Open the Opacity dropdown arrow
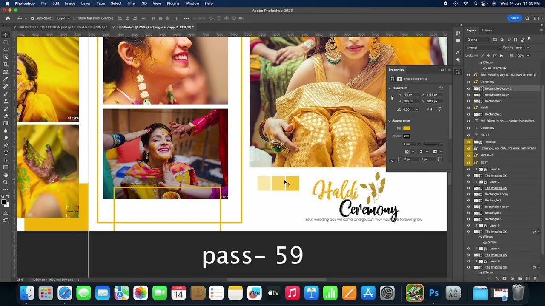545x306 pixels. coord(528,48)
